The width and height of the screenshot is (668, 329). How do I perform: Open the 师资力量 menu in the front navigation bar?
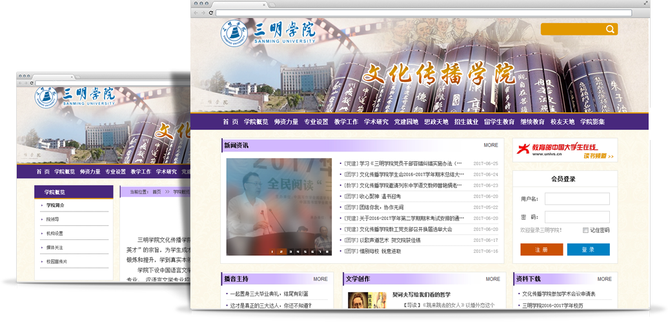pyautogui.click(x=286, y=122)
